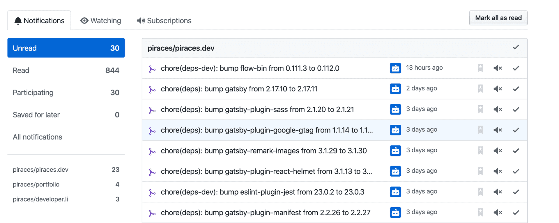559x223 pixels.
Task: Open the piraces/piraces.dev repository header link
Action: (181, 48)
